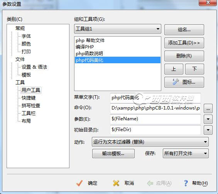Open the 动作 action dropdown

(x=150, y=142)
